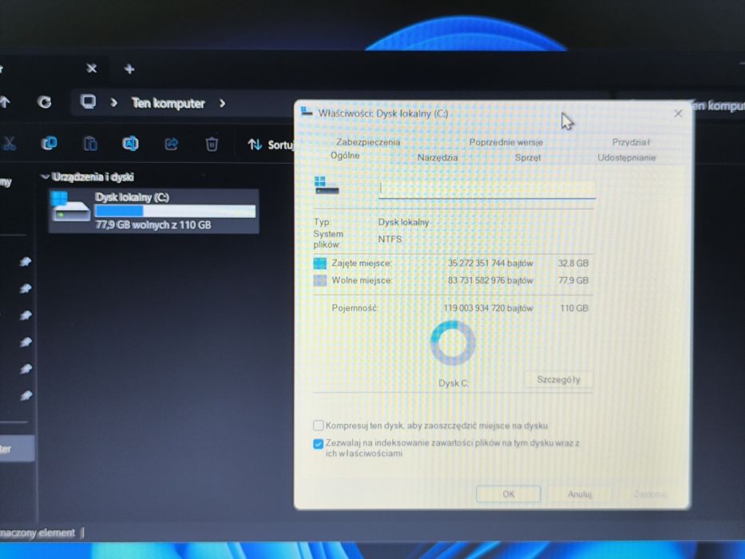Open the Narzędzia tab
The width and height of the screenshot is (745, 559).
point(438,157)
